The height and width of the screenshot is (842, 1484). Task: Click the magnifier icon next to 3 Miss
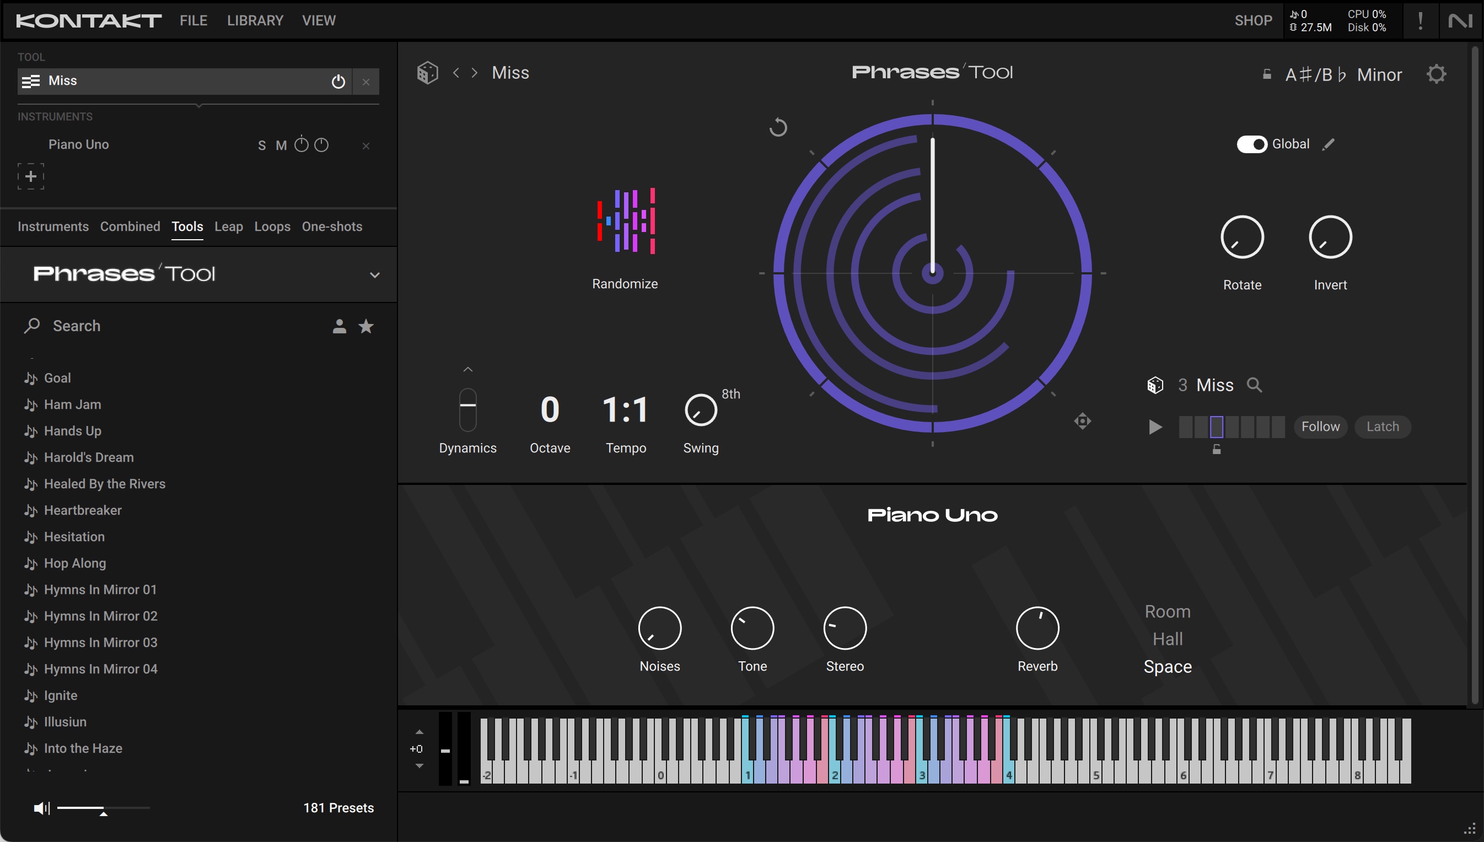click(x=1254, y=385)
